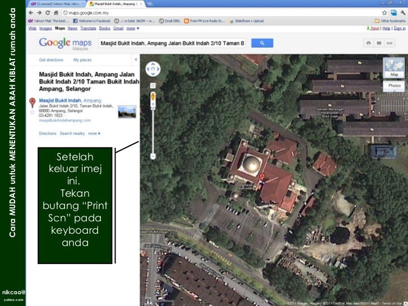Open the Free FM Live Radio bookmark
This screenshot has height=306, width=408.
tap(204, 21)
